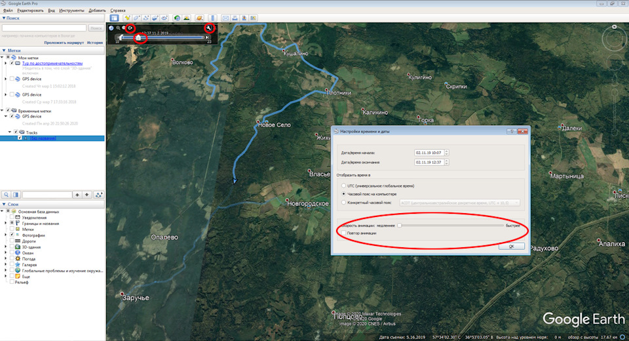Click the Places panel split-view button
629x341 pixels.
(x=16, y=195)
